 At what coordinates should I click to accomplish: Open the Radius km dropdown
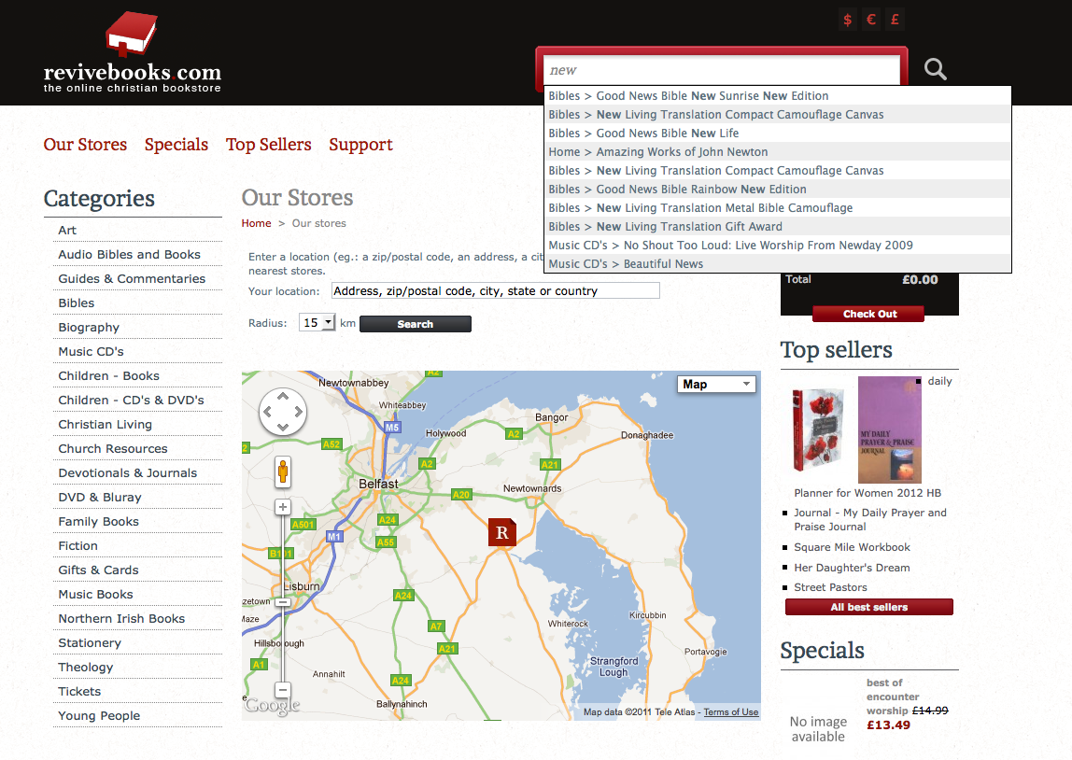pos(317,323)
